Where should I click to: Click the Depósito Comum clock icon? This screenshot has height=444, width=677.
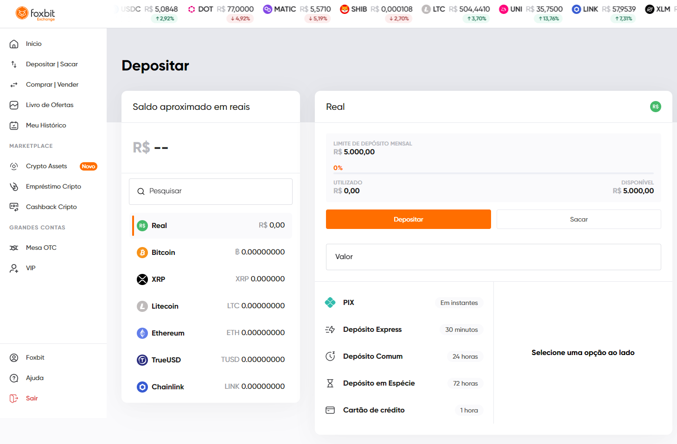(x=330, y=356)
